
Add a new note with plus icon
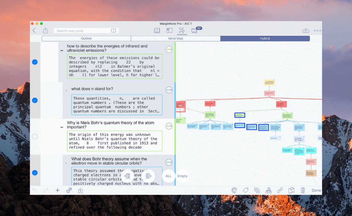pos(57,190)
